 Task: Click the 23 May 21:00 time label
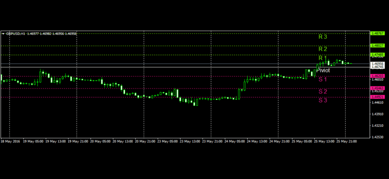[212, 141]
